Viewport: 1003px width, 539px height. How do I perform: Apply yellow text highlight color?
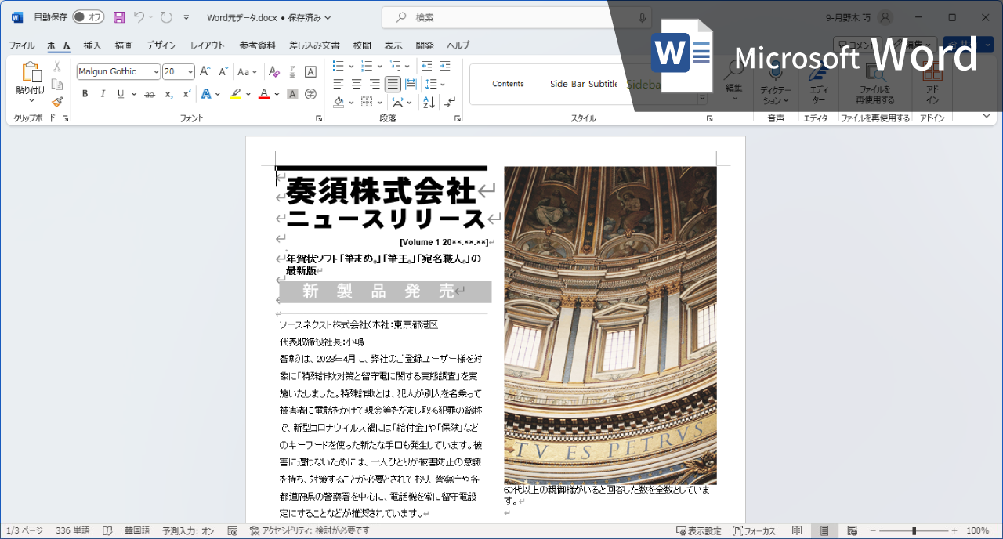234,93
